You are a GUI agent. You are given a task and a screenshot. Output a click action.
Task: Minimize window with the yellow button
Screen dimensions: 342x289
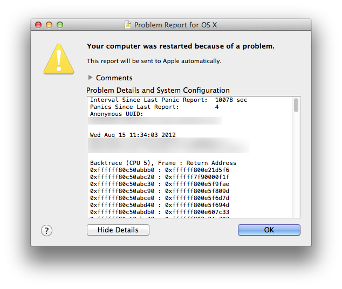click(x=49, y=25)
